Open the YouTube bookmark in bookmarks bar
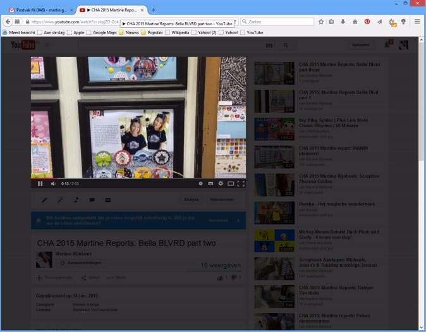The image size is (426, 332). (252, 33)
